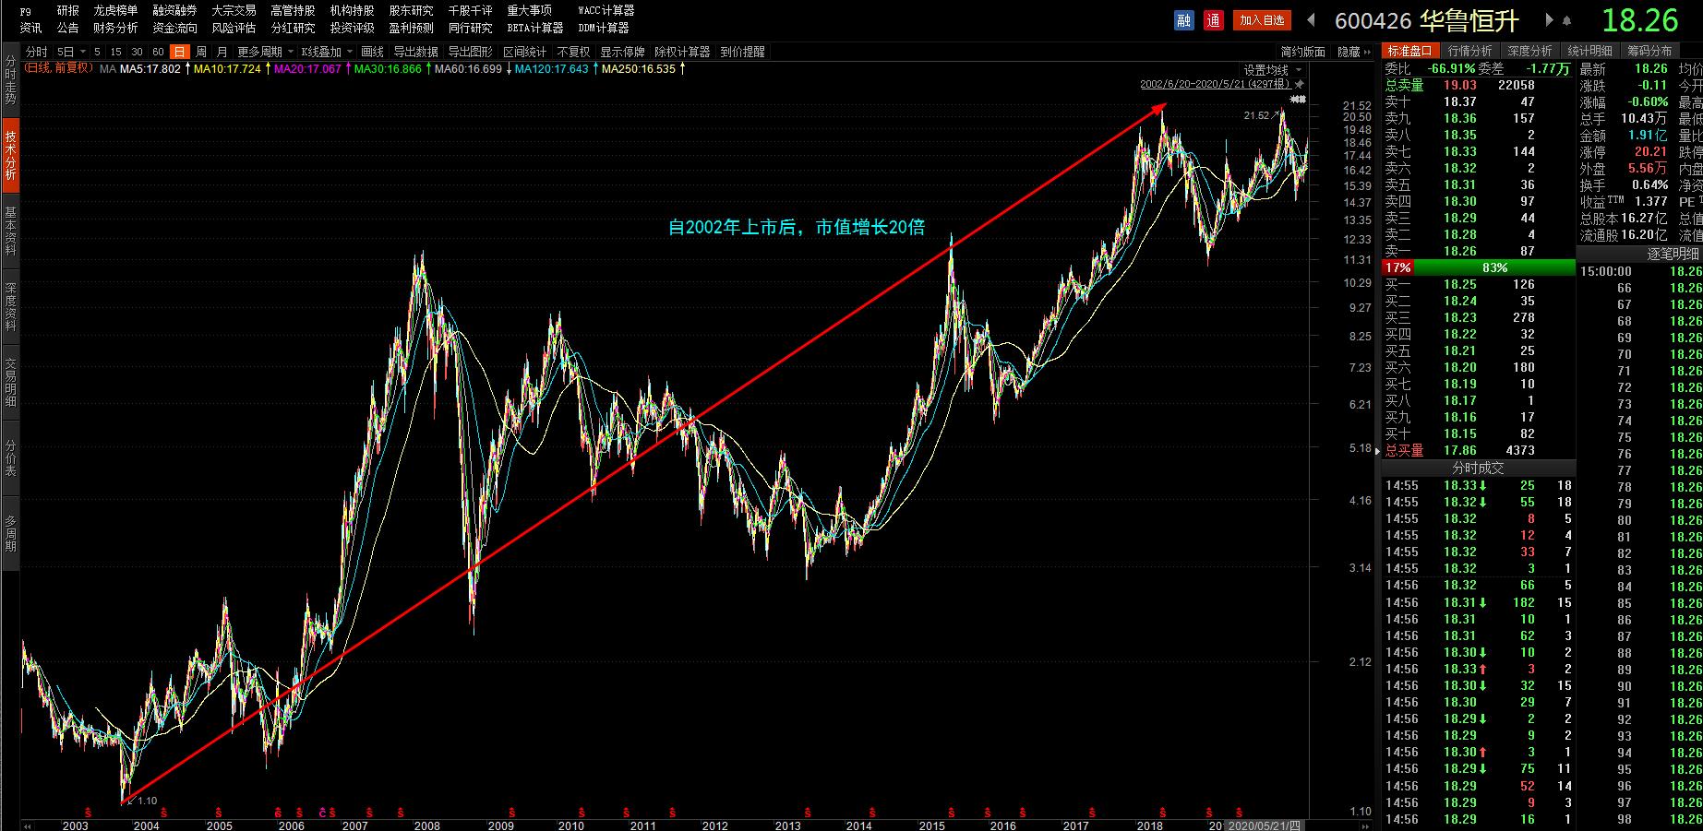Switch to 分时 intraday view

tap(36, 52)
